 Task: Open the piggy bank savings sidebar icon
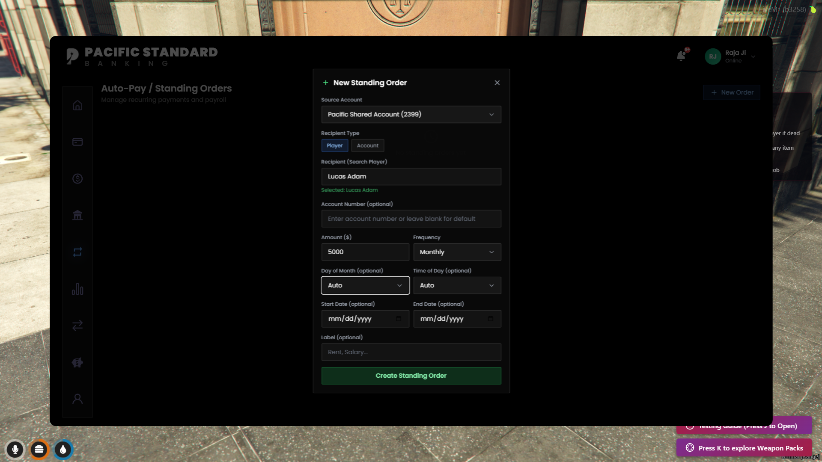tap(77, 363)
